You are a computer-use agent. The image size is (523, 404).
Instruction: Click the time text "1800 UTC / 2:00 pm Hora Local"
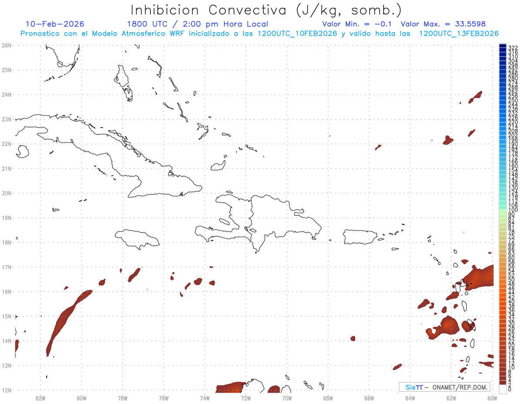tap(197, 24)
